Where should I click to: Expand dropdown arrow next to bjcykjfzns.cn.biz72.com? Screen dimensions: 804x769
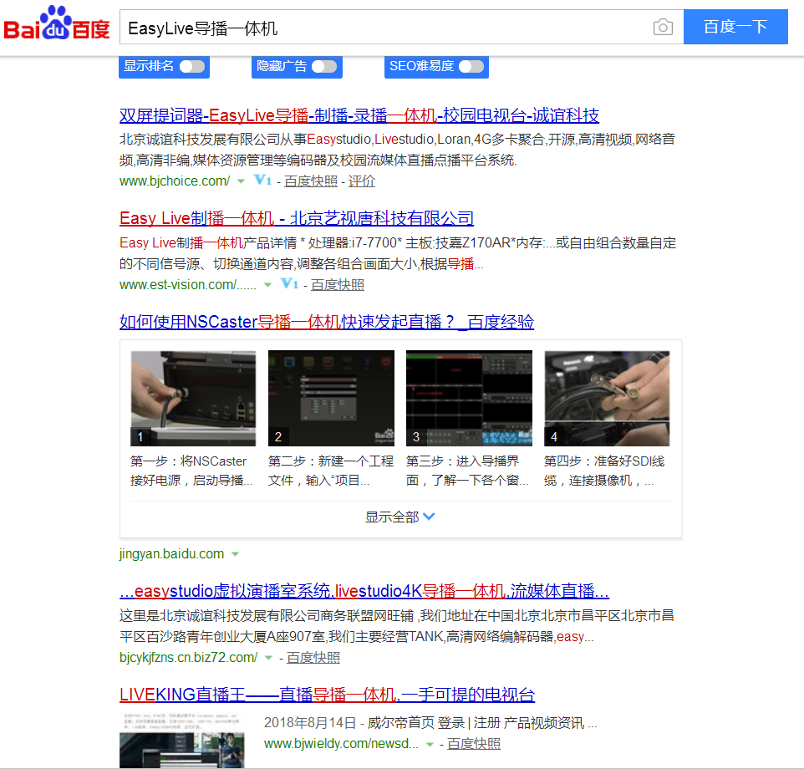268,658
